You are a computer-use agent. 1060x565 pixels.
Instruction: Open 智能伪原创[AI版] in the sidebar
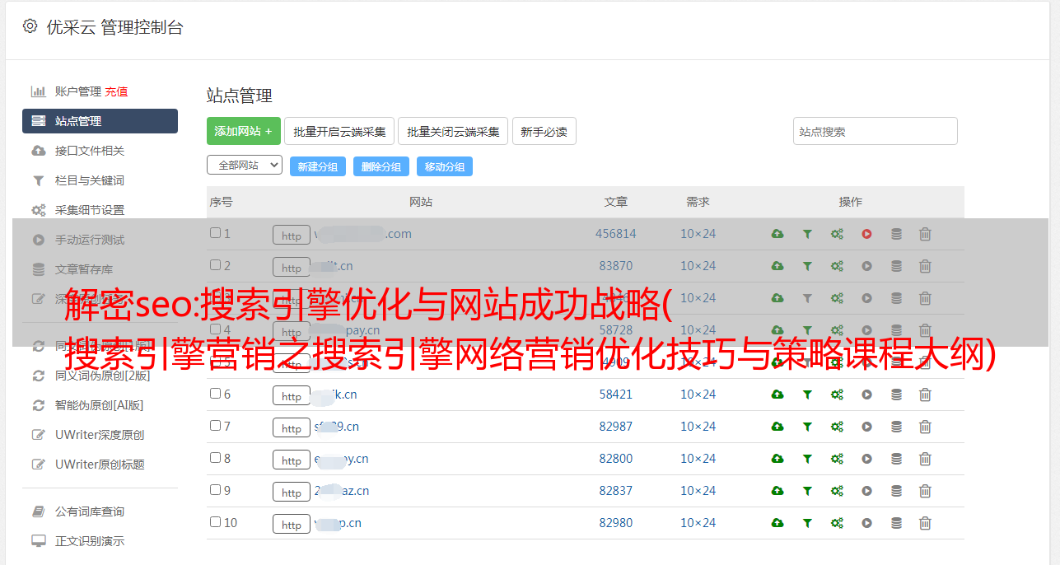(100, 405)
